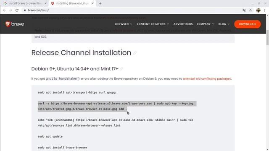Open a new tab with plus button
269x151 pixels.
tap(100, 3)
